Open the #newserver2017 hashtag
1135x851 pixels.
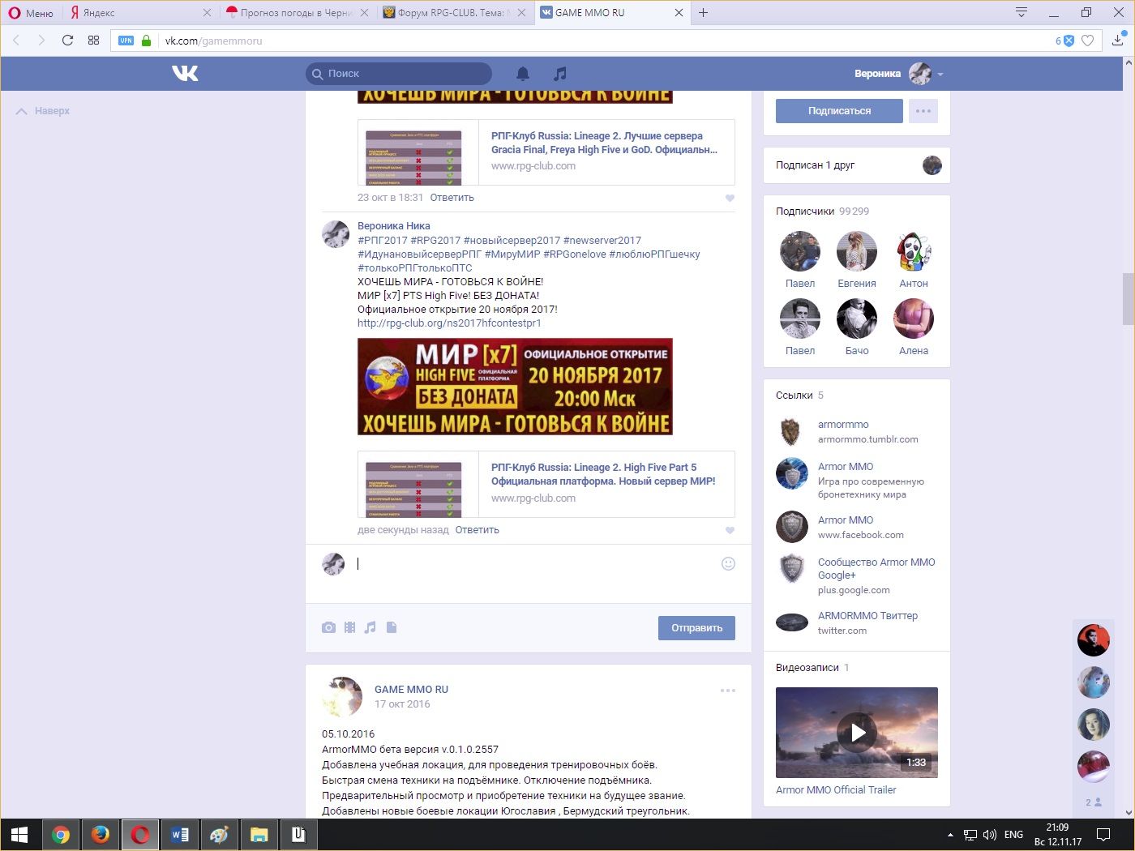(x=602, y=241)
